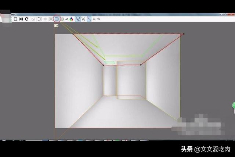Select the small gray square icon

coord(51,18)
